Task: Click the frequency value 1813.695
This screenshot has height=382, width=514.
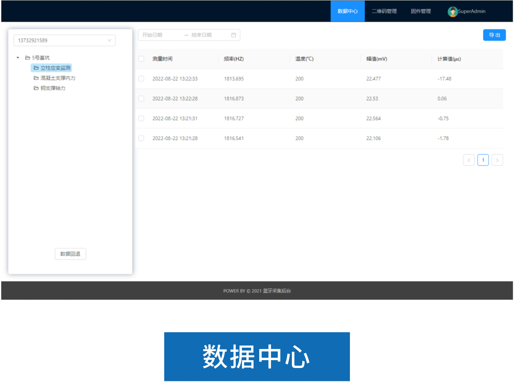Action: (234, 79)
